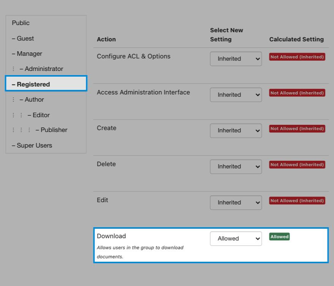334x286 pixels.
Task: Select the Registered group tab
Action: [x=46, y=84]
